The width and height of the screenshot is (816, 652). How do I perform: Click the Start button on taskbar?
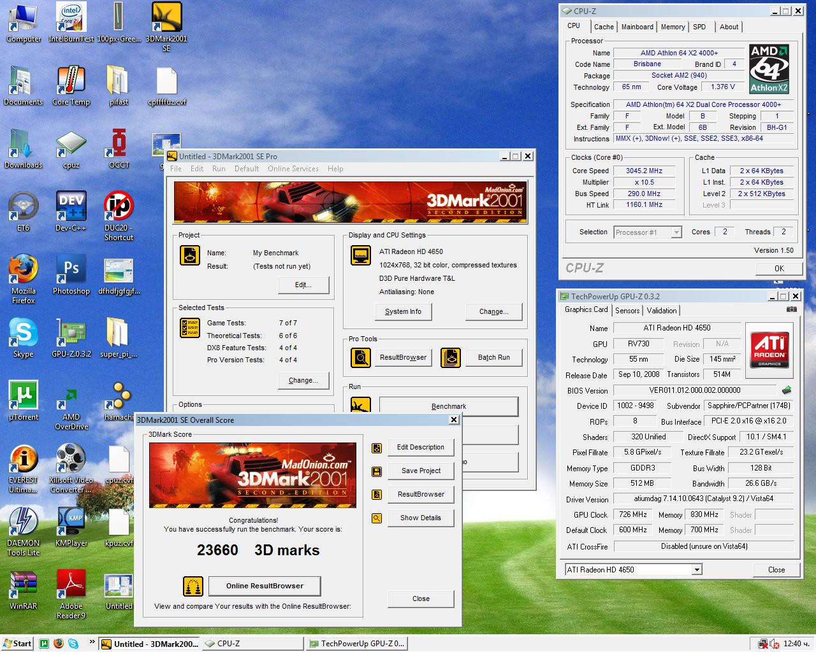[x=17, y=644]
